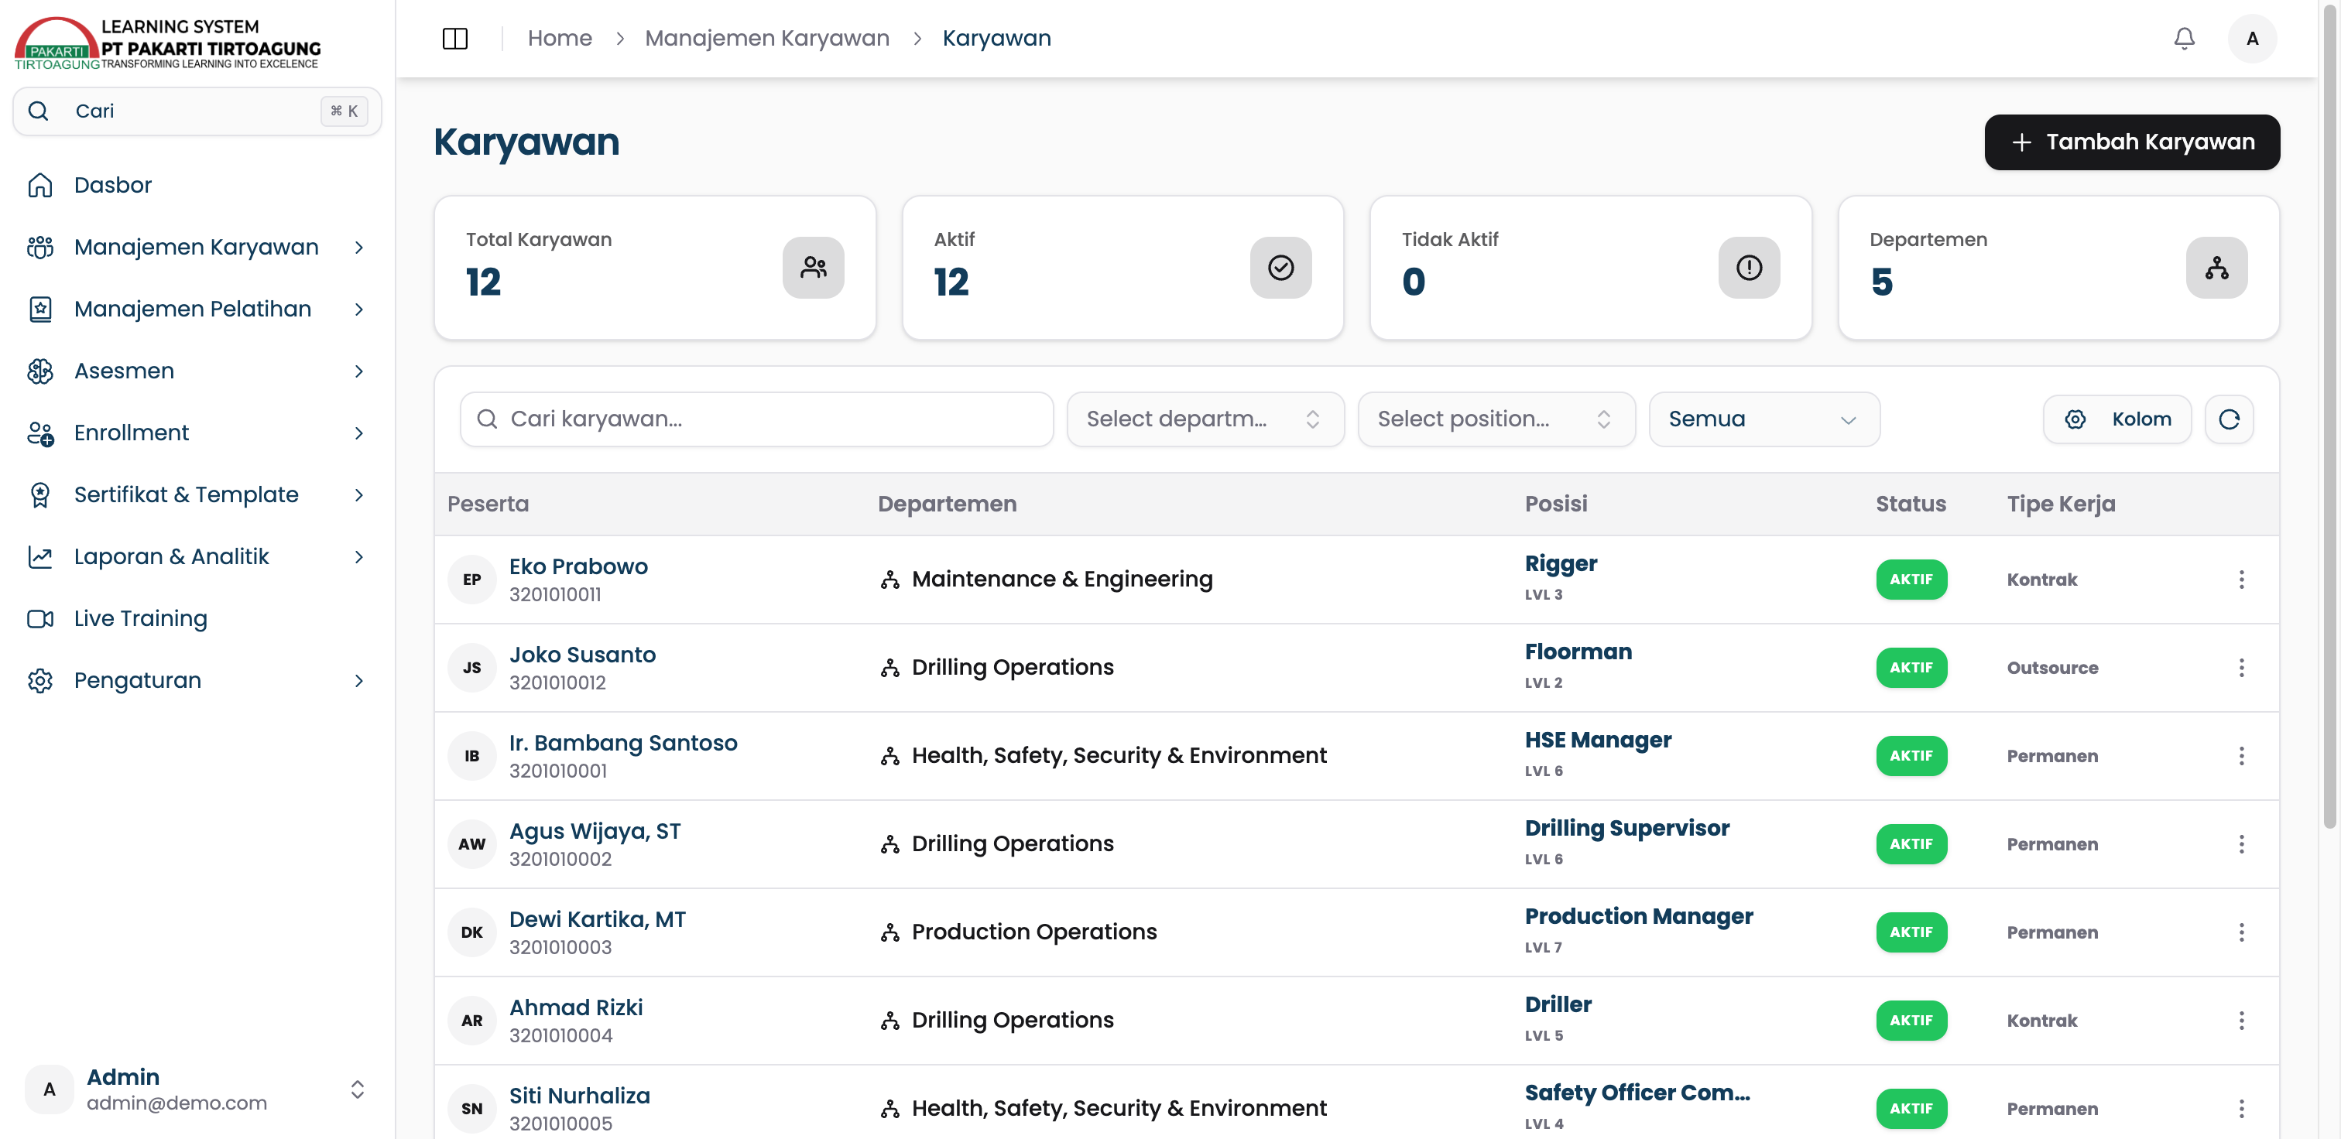The height and width of the screenshot is (1139, 2341).
Task: Click the Dasbor home icon
Action: pos(40,185)
